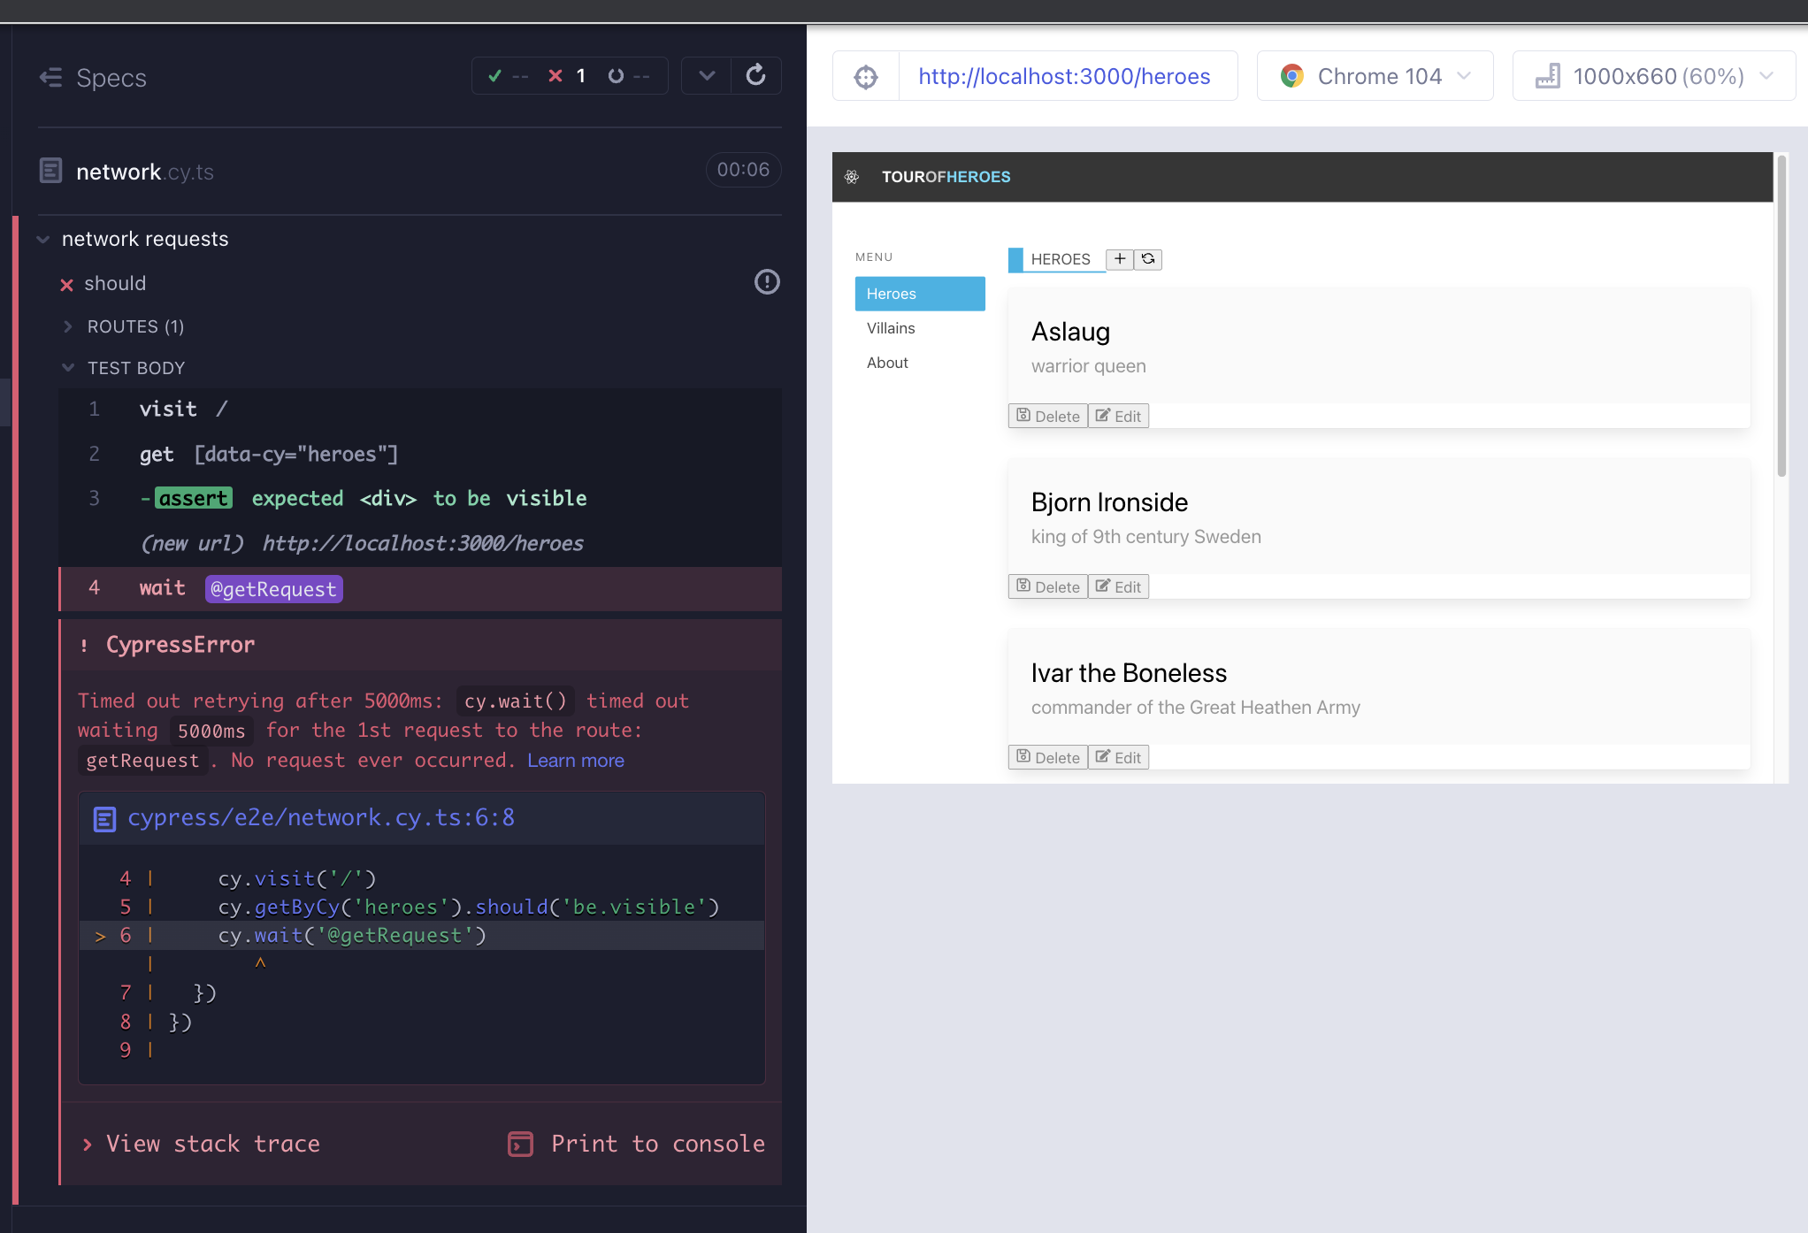Select the Heroes menu item
The height and width of the screenshot is (1233, 1808).
point(920,294)
